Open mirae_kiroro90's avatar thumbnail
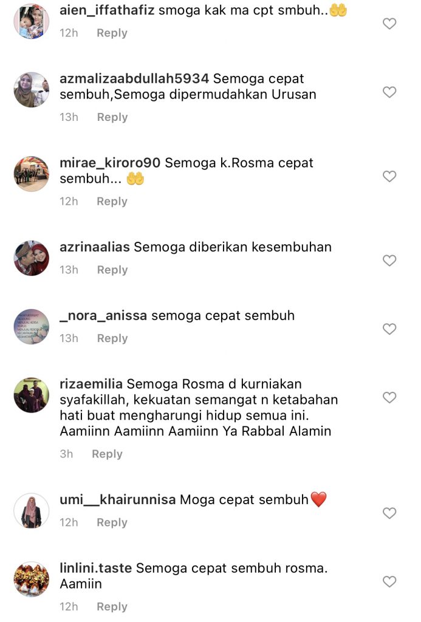The width and height of the screenshot is (421, 622). click(x=32, y=174)
